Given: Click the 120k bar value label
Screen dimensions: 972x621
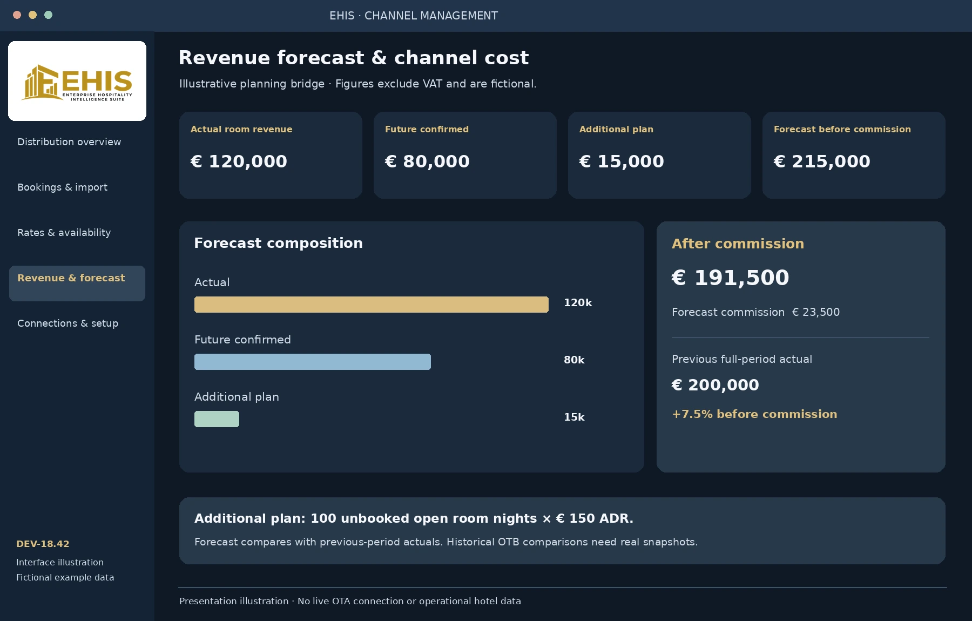Looking at the screenshot, I should [578, 303].
